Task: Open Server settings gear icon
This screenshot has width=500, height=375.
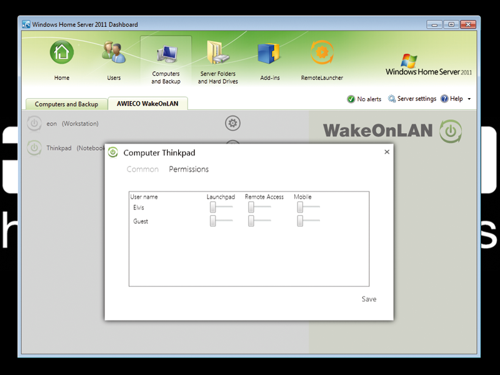Action: pyautogui.click(x=392, y=99)
